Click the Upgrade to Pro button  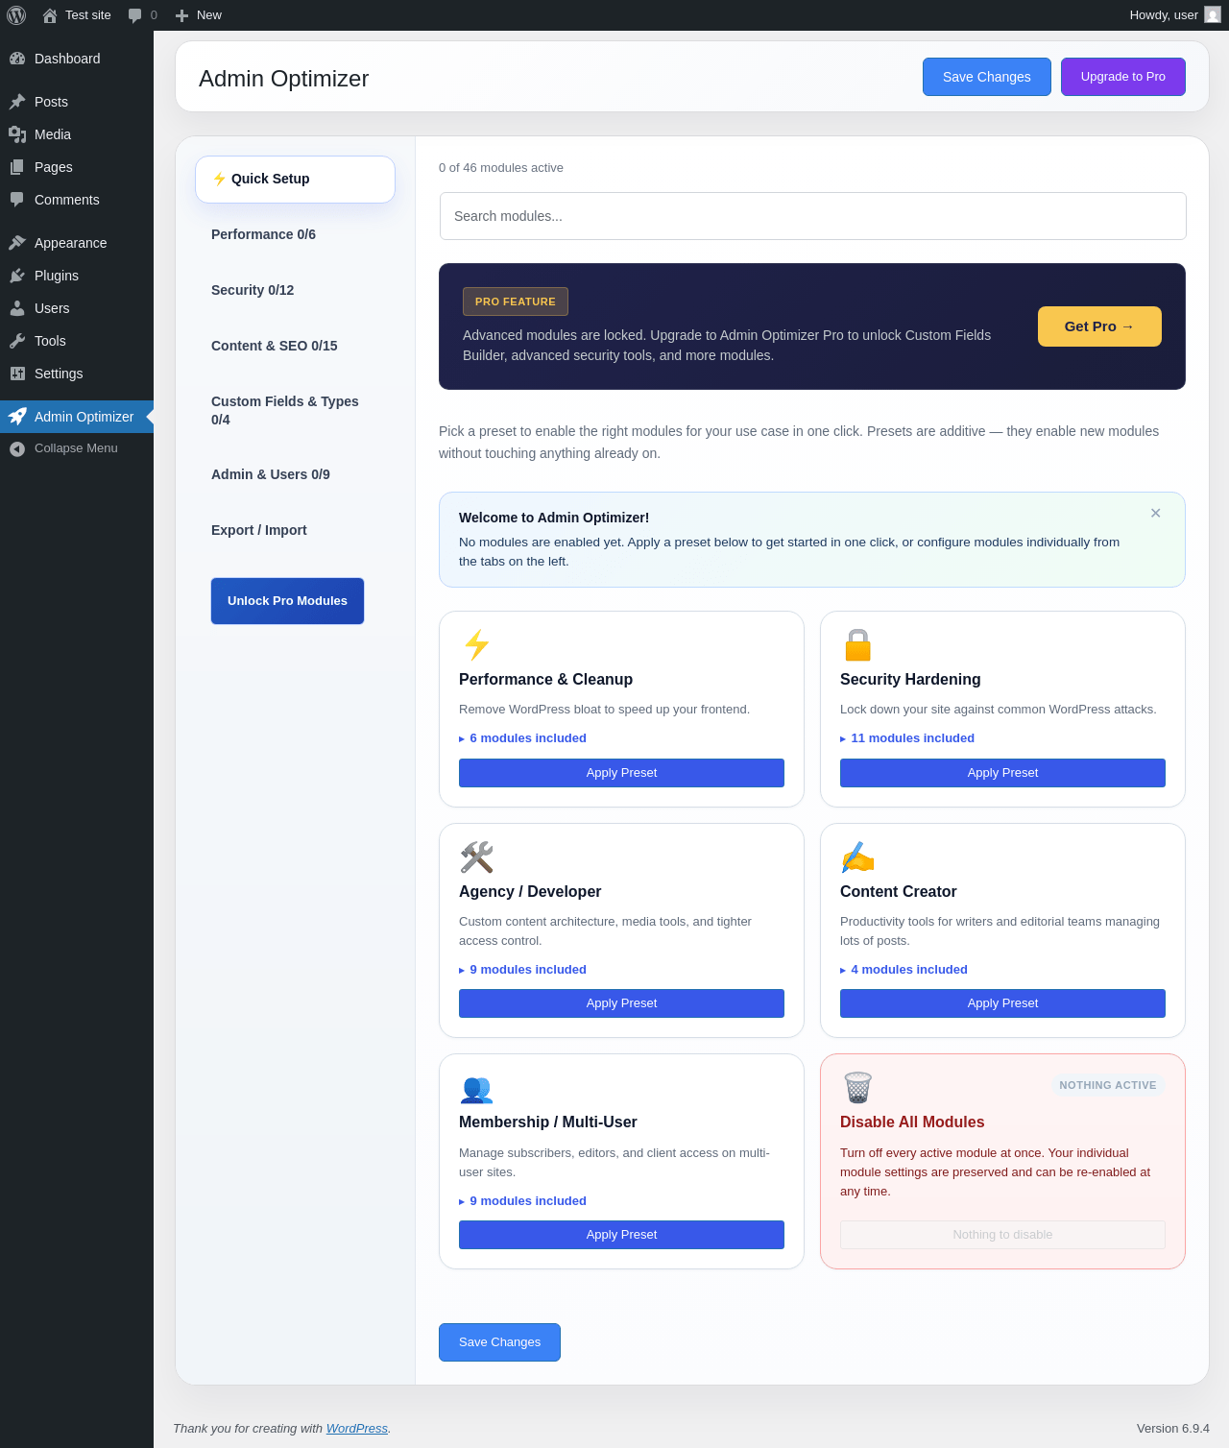coord(1123,77)
